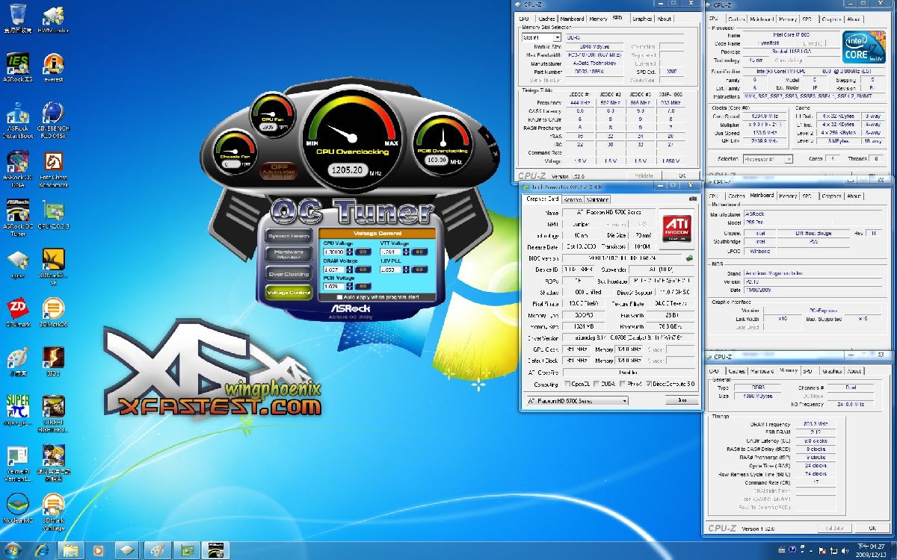The width and height of the screenshot is (897, 560).
Task: Open the 3DMark Vantage desktop icon
Action: pos(53,511)
